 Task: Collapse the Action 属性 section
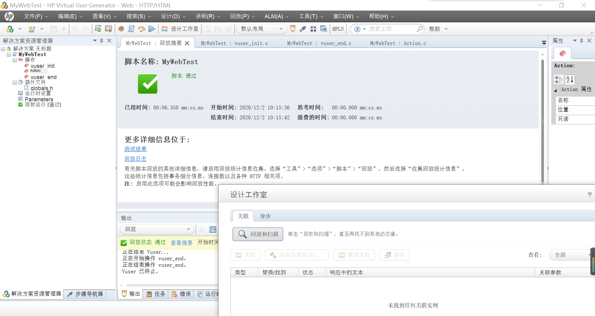[x=556, y=90]
